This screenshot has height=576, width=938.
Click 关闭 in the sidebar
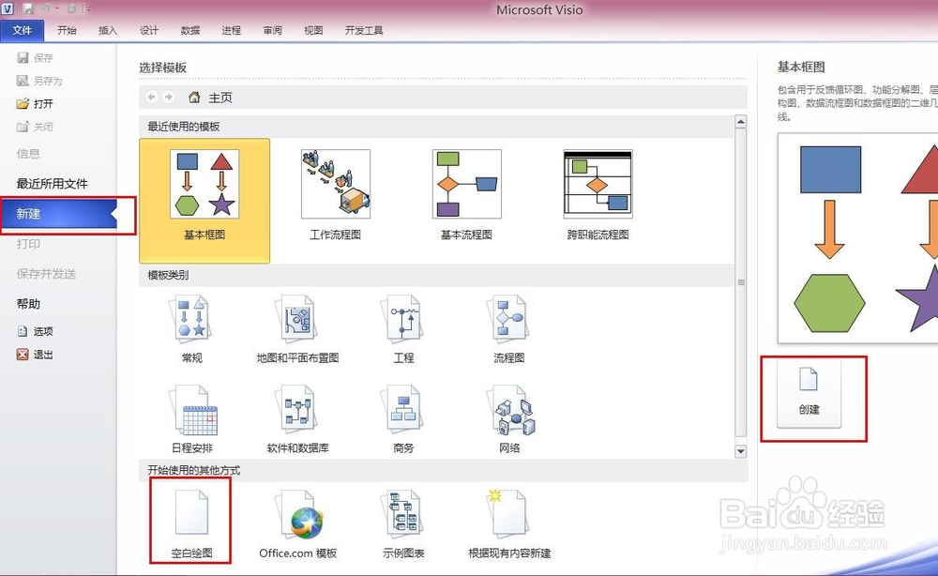tap(36, 127)
